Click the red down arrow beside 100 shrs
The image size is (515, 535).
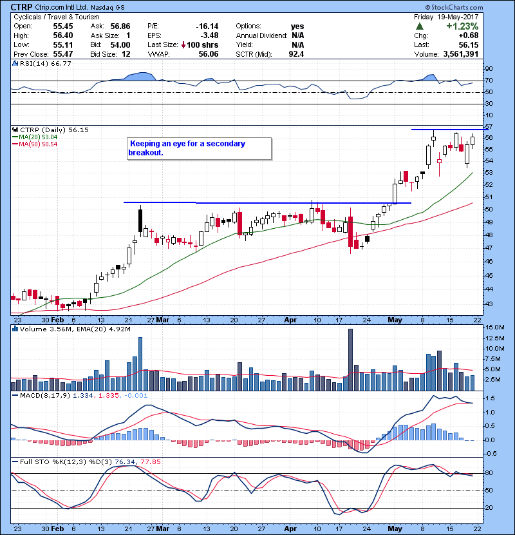point(183,44)
